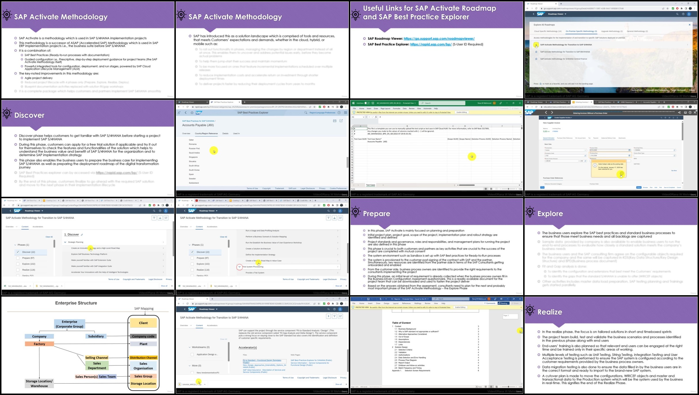Image resolution: width=699 pixels, height=395 pixels.
Task: Collapse the More (0) filter group
Action: click(190, 366)
